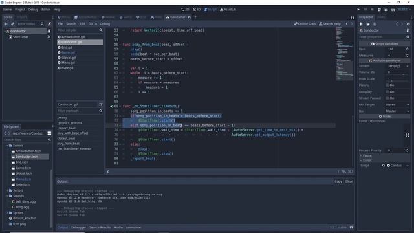Expand the Sprites folder
414x233 pixels.
[x=7, y=213]
